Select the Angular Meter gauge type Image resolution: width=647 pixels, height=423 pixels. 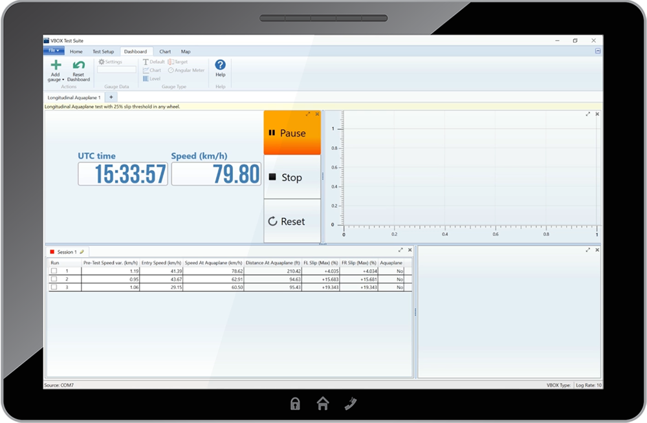click(186, 70)
